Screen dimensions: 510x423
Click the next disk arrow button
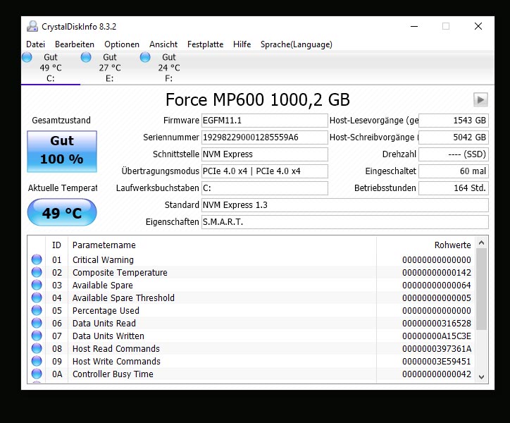[x=480, y=99]
